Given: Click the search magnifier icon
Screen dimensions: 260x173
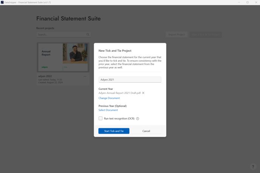Looking at the screenshot, I should pyautogui.click(x=88, y=34).
